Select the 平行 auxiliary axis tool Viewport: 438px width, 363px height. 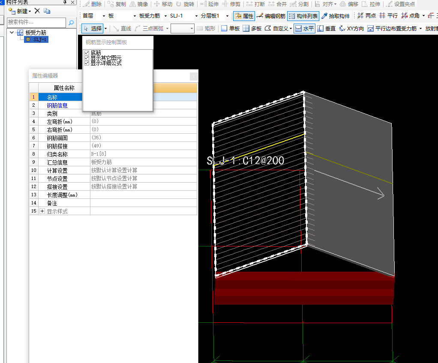[x=389, y=15]
